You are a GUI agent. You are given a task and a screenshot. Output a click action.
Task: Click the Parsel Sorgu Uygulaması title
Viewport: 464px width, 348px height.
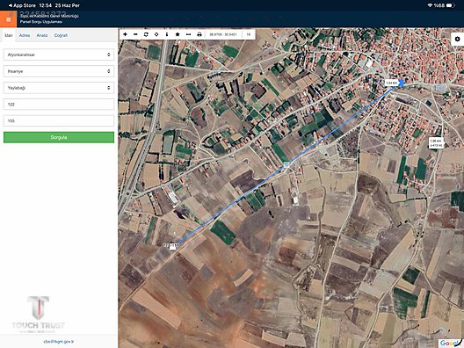(x=41, y=22)
